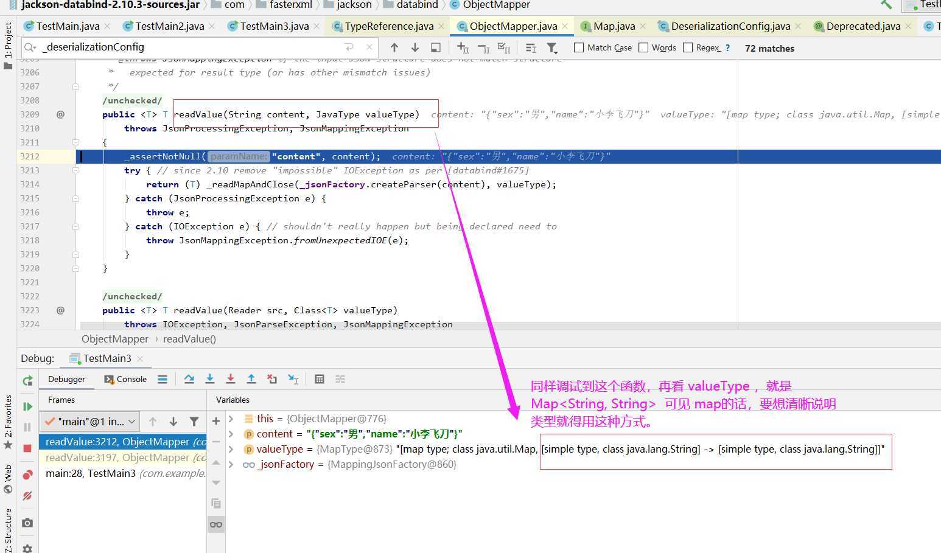Stop the debug session
The image size is (941, 553).
tap(27, 448)
